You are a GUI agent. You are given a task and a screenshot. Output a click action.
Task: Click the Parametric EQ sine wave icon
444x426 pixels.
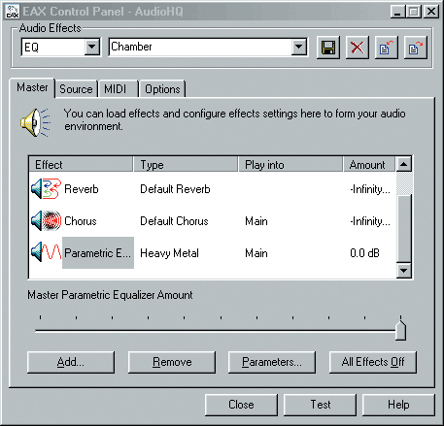(47, 252)
